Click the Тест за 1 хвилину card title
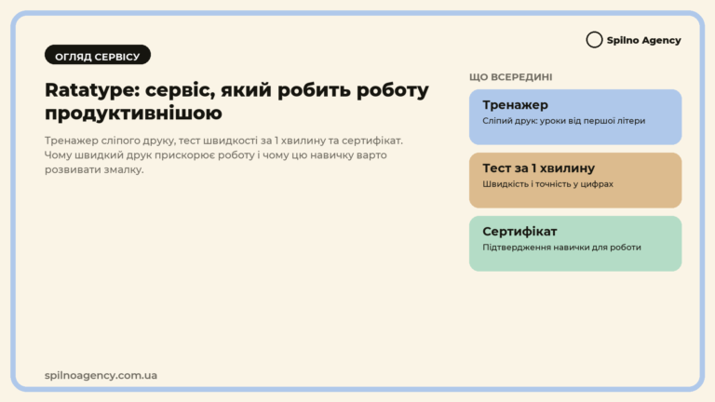Image resolution: width=715 pixels, height=402 pixels. click(x=538, y=168)
